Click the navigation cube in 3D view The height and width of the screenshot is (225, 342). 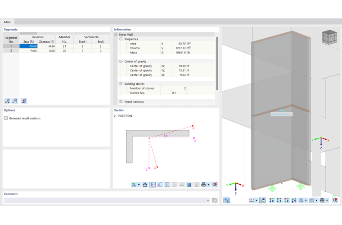point(329,37)
